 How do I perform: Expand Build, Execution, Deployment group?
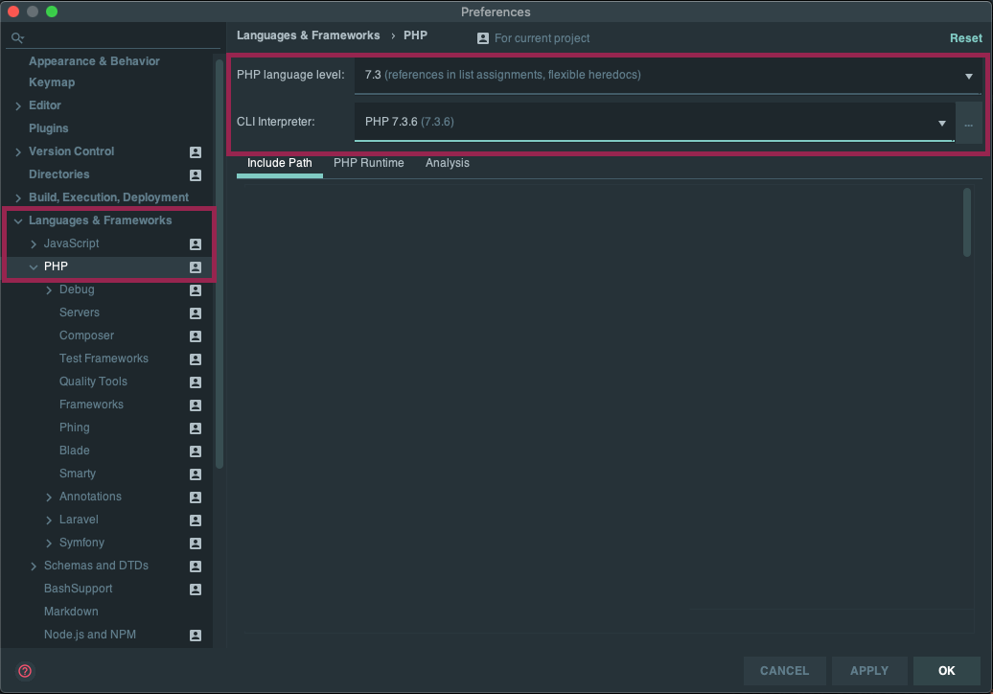pyautogui.click(x=17, y=198)
